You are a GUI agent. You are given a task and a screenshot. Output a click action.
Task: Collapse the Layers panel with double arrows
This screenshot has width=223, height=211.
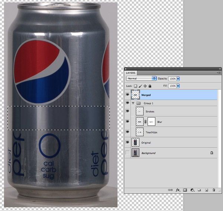click(x=220, y=69)
